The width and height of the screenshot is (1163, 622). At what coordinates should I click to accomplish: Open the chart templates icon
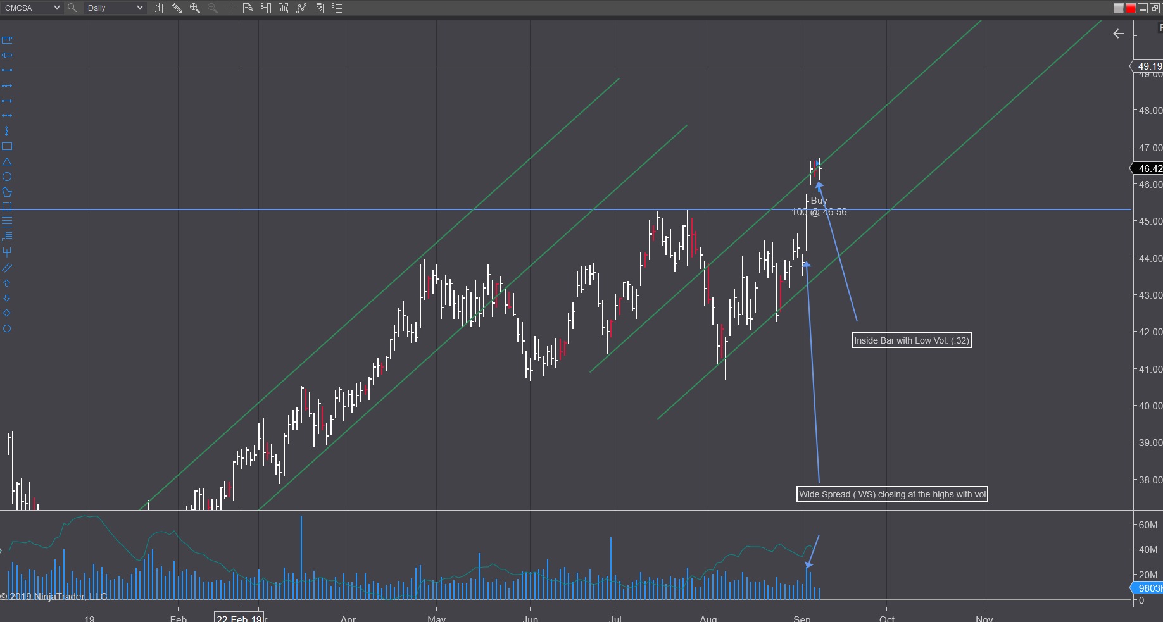[x=319, y=8]
